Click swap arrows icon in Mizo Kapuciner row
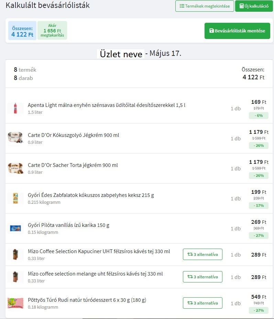 point(190,254)
